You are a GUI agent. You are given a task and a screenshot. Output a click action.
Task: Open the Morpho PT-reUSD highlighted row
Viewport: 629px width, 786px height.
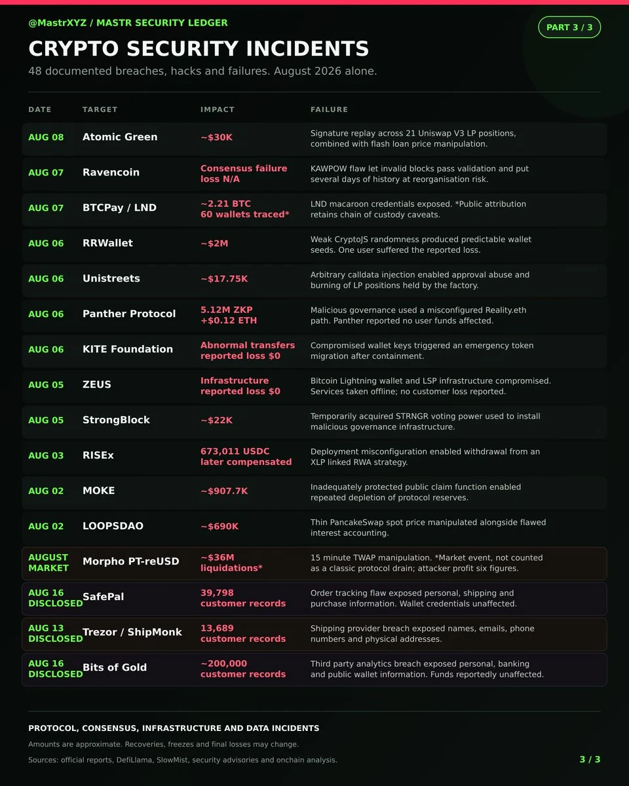pos(314,563)
